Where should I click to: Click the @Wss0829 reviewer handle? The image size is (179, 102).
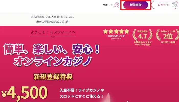click(x=116, y=39)
